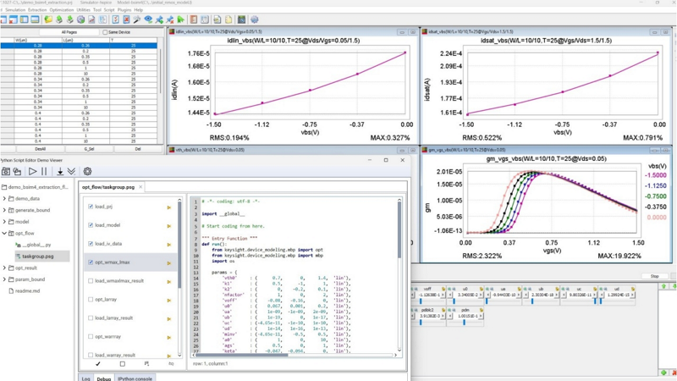The image size is (677, 381).
Task: Switch to the Log tab
Action: pos(86,378)
